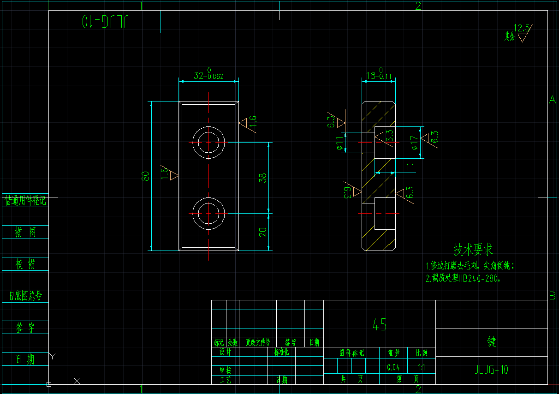
Task: Click the upside-down JLJG-10 label in the top frame
Action: (105, 21)
